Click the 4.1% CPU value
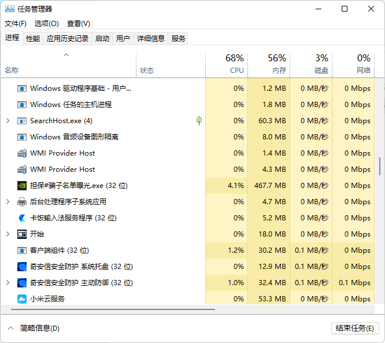385x343 pixels. 236,186
